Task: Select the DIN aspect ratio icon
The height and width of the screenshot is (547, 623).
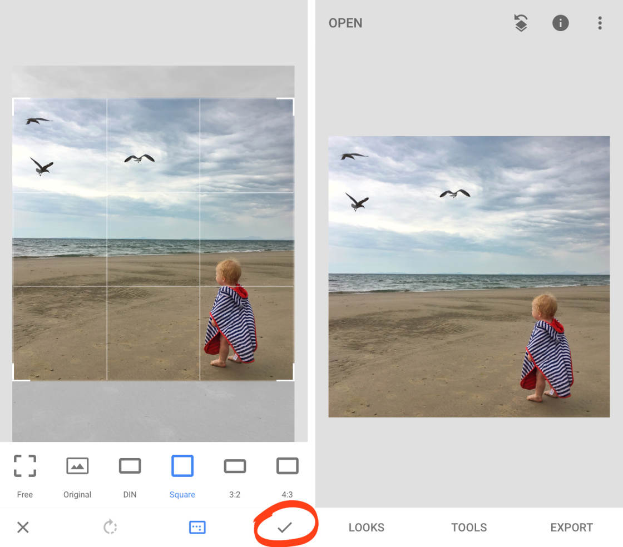Action: [x=130, y=466]
